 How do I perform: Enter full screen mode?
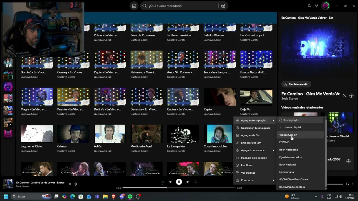pos(354,184)
